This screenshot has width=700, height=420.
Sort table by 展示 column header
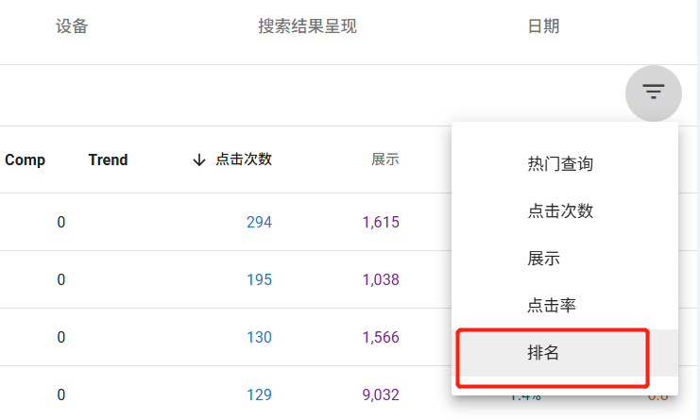pyautogui.click(x=384, y=160)
